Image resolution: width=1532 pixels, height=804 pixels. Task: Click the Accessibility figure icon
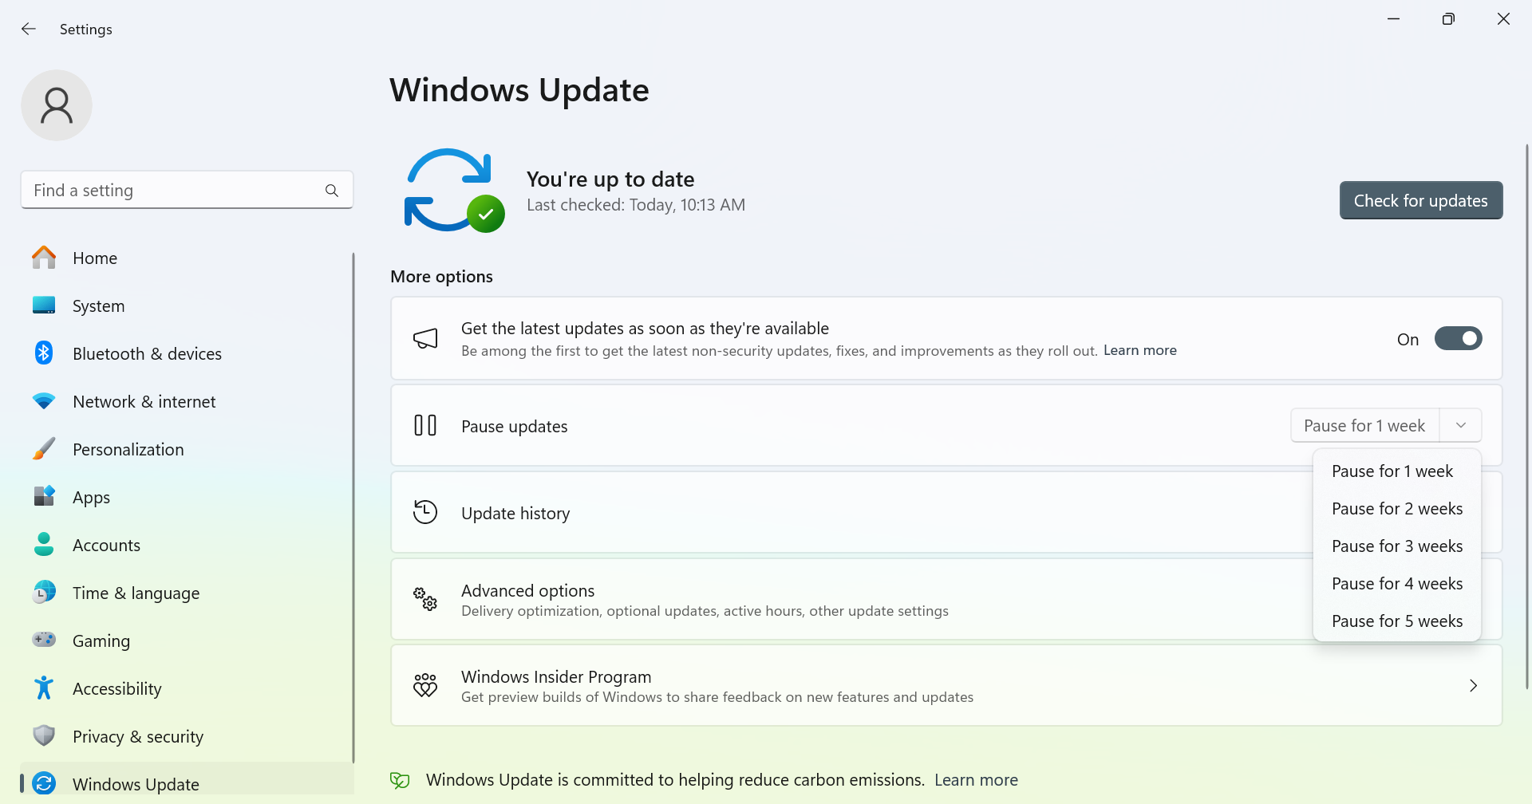pyautogui.click(x=44, y=688)
